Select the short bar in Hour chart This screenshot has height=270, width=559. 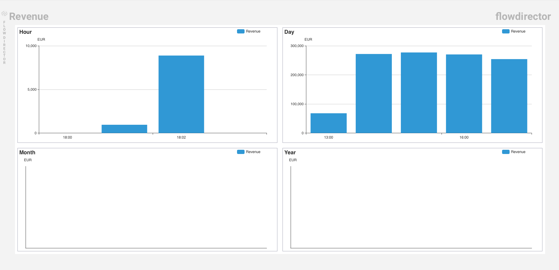tap(124, 129)
